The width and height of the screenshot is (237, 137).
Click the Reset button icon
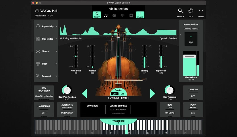pos(97,15)
